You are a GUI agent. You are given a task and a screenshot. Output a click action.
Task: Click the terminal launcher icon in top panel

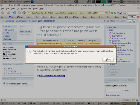click(x=94, y=2)
